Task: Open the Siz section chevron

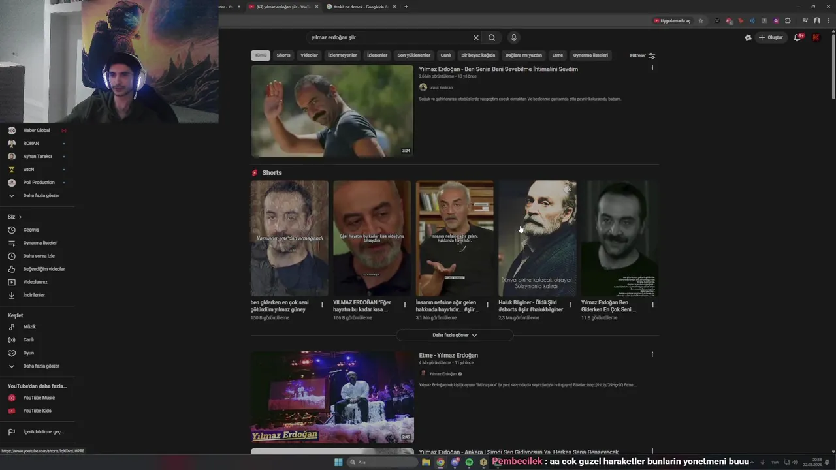Action: click(x=20, y=217)
